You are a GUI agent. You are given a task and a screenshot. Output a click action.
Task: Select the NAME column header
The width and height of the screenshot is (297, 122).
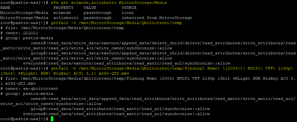[x=5, y=8]
